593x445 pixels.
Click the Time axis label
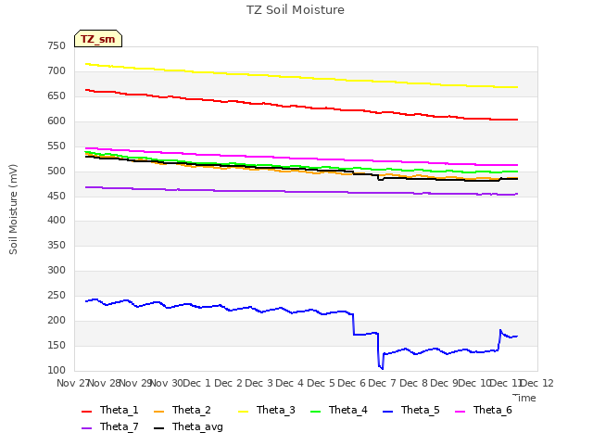524,398
